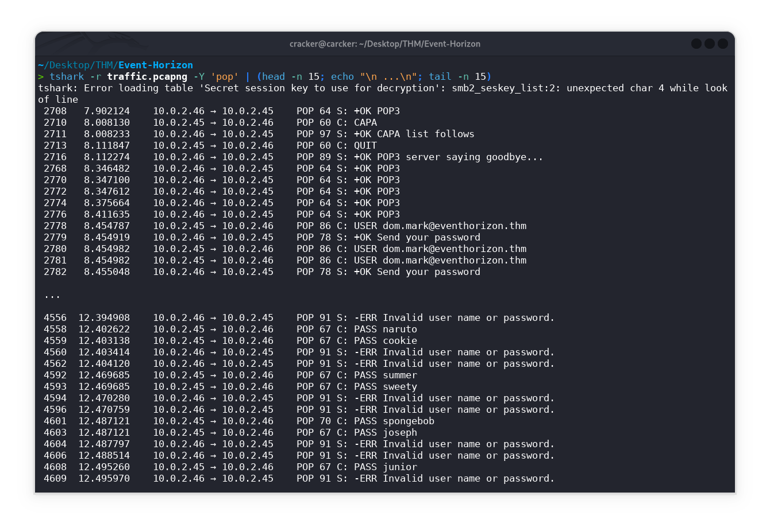
Task: Click packet 2778 USER dom.mark@eventhorizon.thm line
Action: click(x=440, y=226)
